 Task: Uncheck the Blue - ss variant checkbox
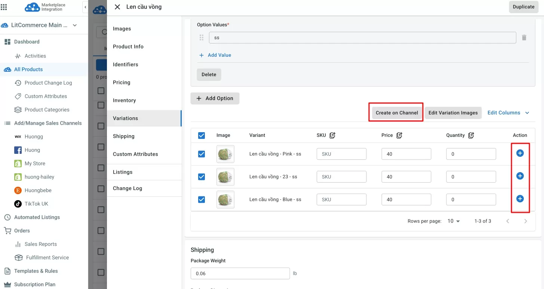pyautogui.click(x=202, y=199)
